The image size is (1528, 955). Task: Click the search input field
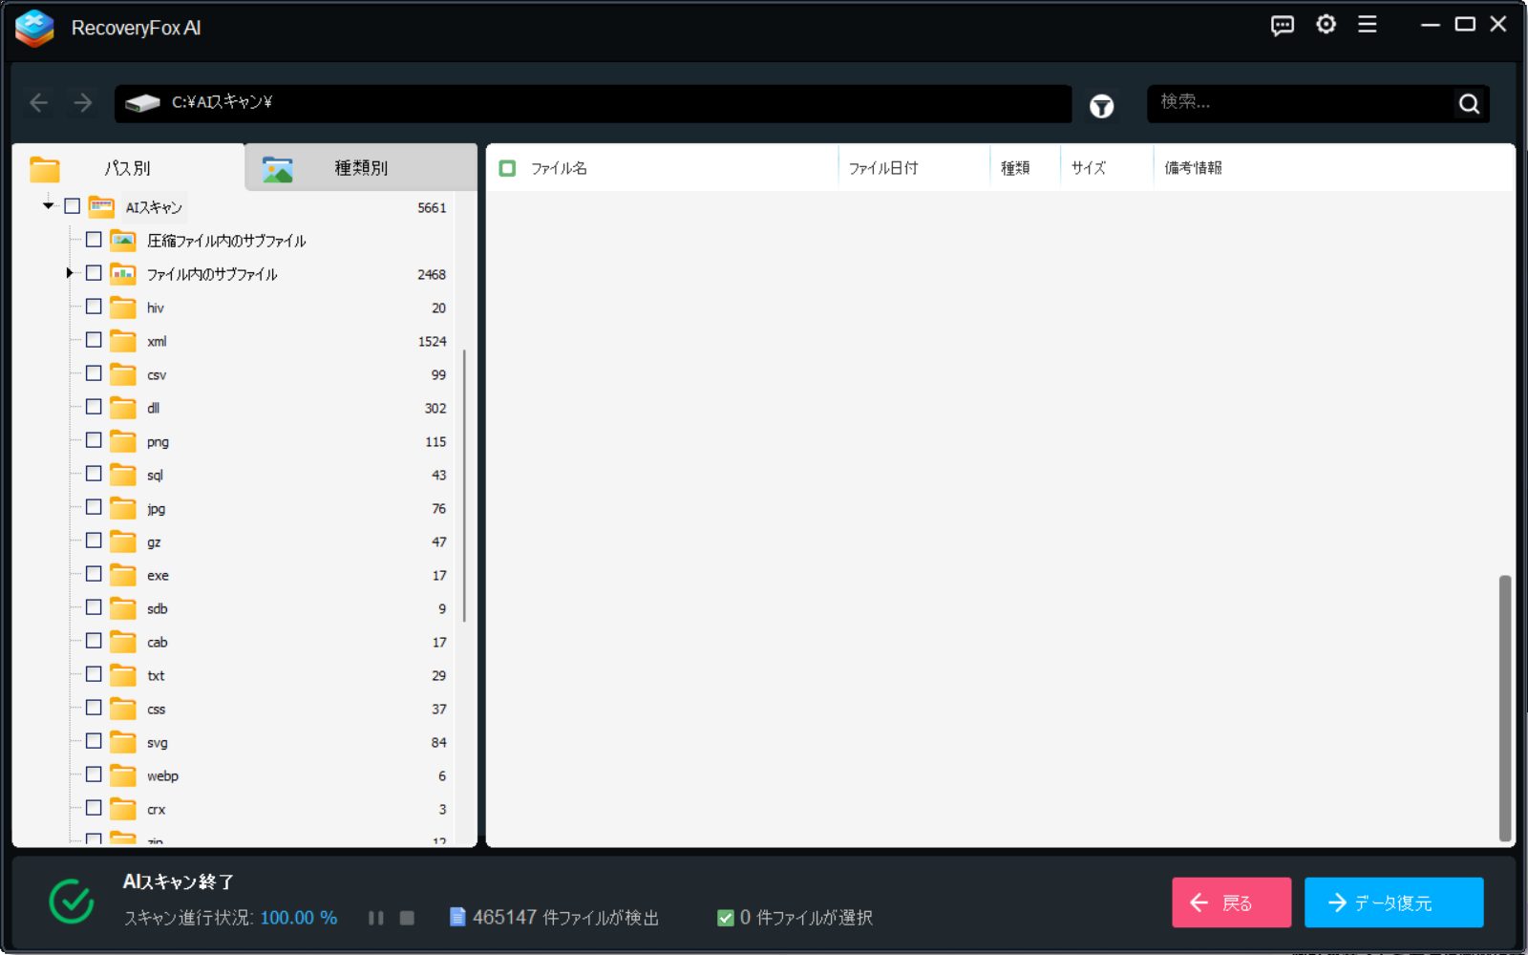1304,103
